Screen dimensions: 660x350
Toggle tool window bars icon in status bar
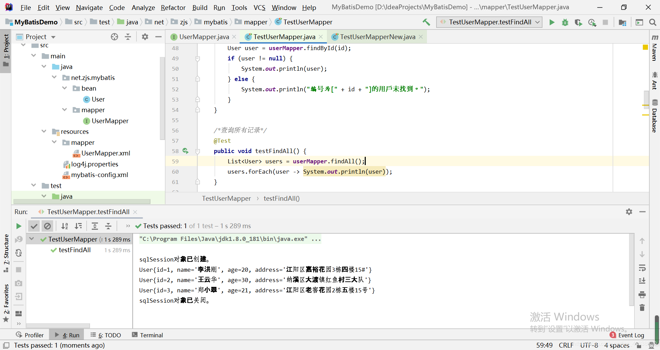[6, 345]
